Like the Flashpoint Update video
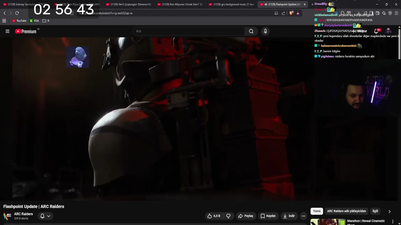This screenshot has width=401, height=225. (214, 216)
